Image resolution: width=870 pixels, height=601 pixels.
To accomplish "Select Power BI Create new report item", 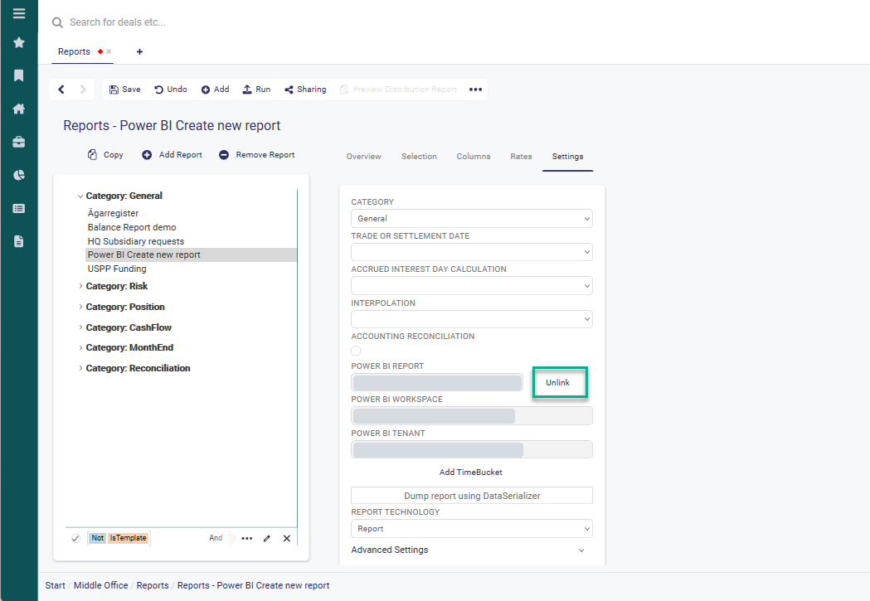I will pyautogui.click(x=191, y=255).
